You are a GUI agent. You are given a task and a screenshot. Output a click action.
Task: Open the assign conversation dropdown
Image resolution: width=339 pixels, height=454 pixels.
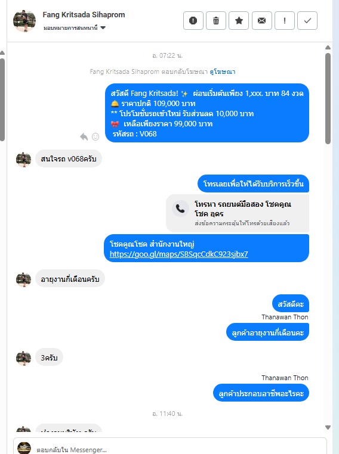(75, 28)
